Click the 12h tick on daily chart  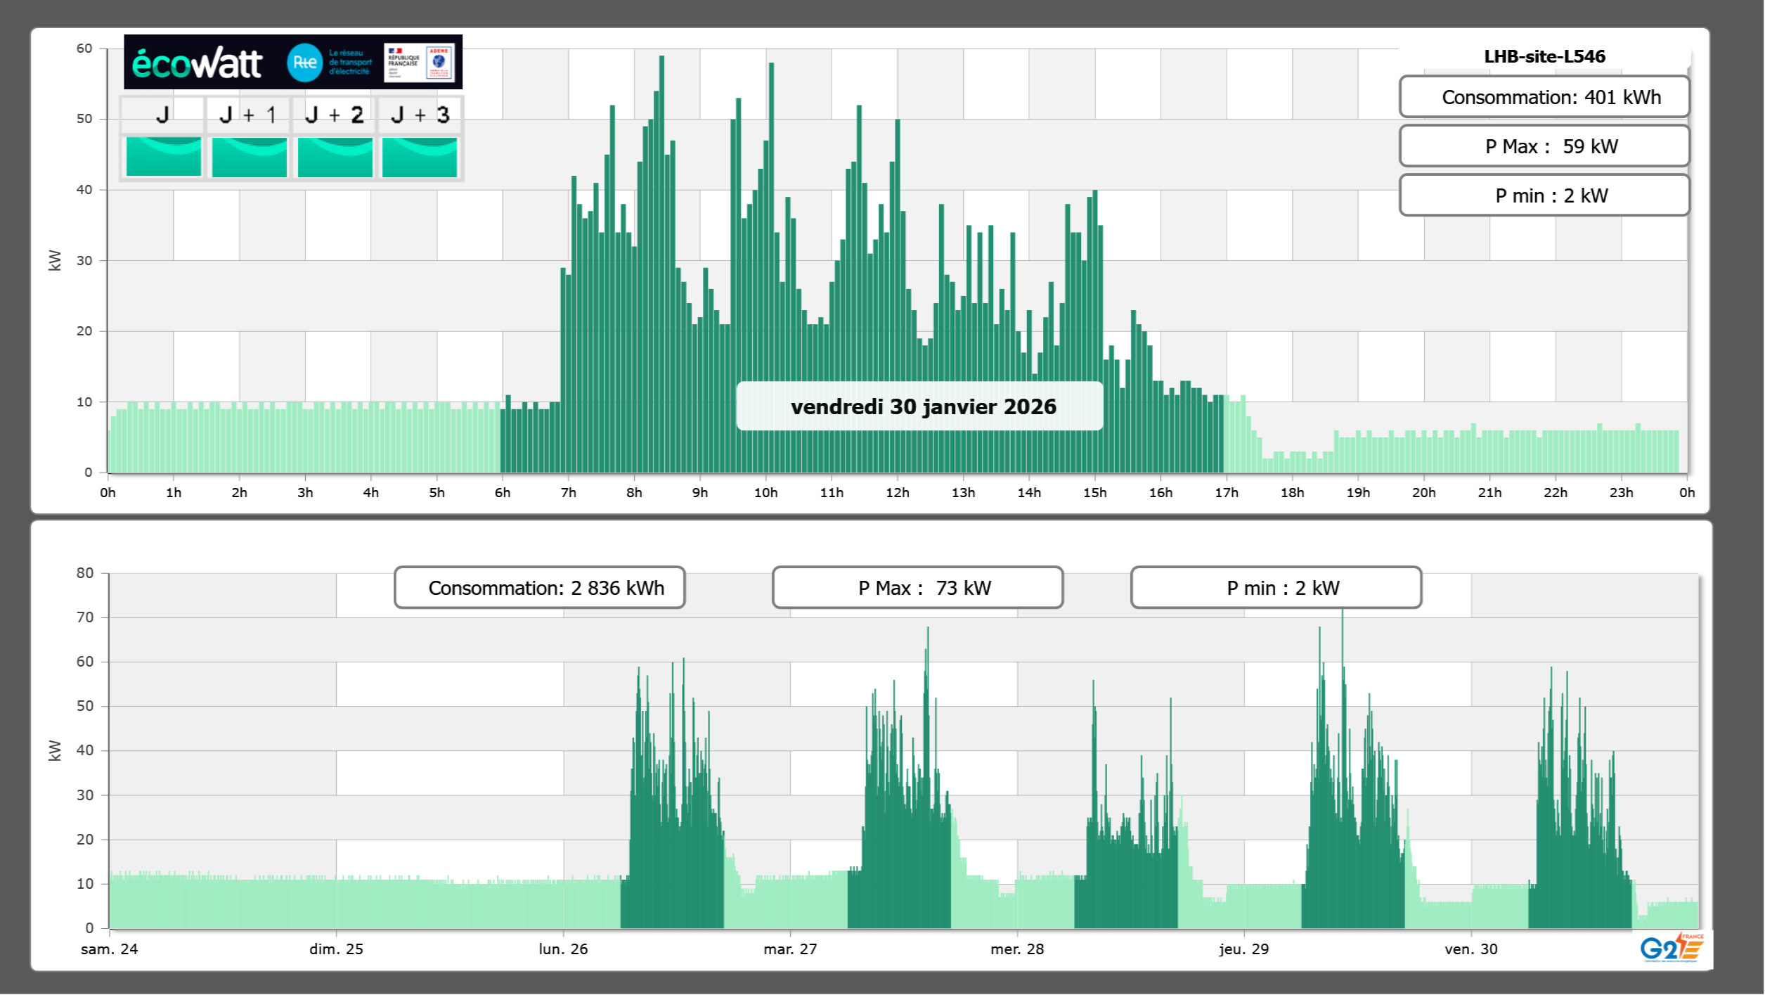coord(897,493)
